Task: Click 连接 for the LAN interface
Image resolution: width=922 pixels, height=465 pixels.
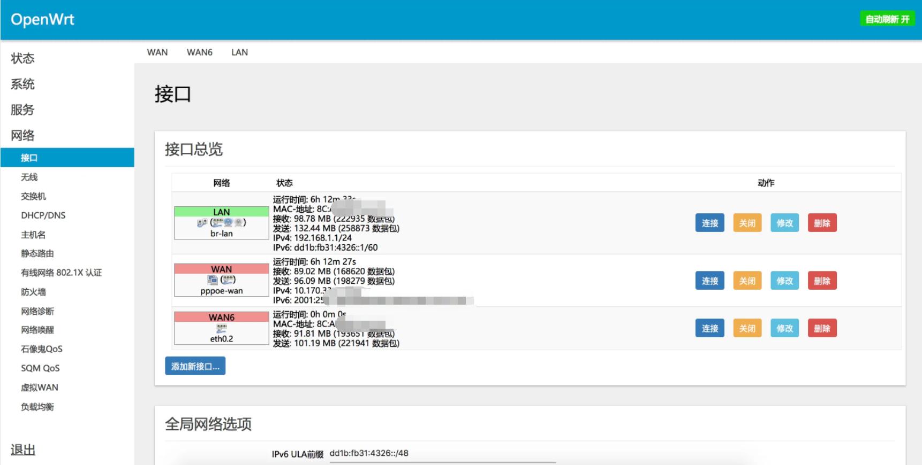Action: click(710, 223)
